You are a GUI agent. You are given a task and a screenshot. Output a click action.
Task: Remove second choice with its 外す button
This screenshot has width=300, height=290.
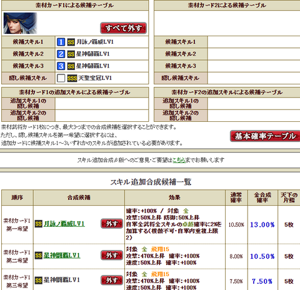[112, 256]
